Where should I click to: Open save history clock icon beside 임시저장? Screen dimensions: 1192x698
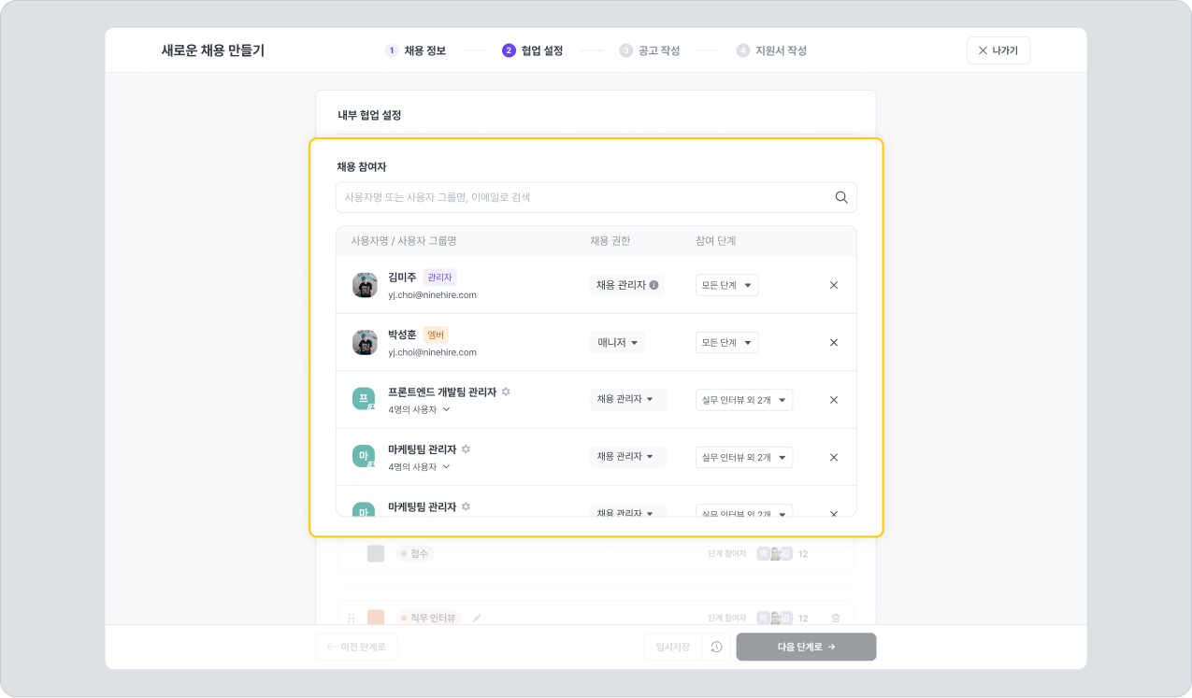click(x=717, y=647)
